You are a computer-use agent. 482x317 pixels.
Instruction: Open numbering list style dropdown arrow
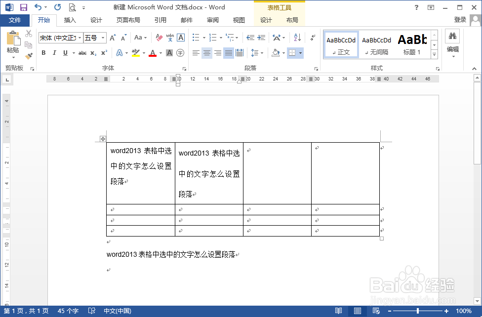tap(221, 38)
